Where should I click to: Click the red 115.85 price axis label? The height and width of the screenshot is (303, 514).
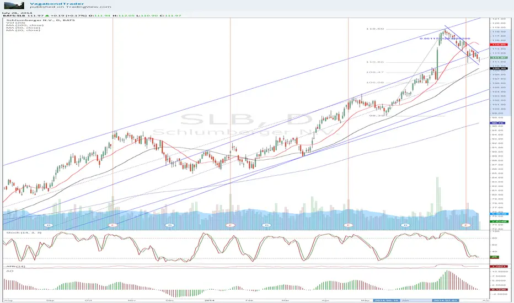click(498, 44)
